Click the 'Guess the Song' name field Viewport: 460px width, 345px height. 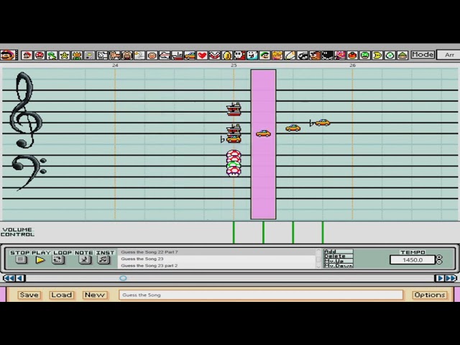261,295
